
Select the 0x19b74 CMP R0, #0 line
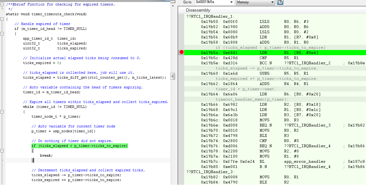click(275, 141)
